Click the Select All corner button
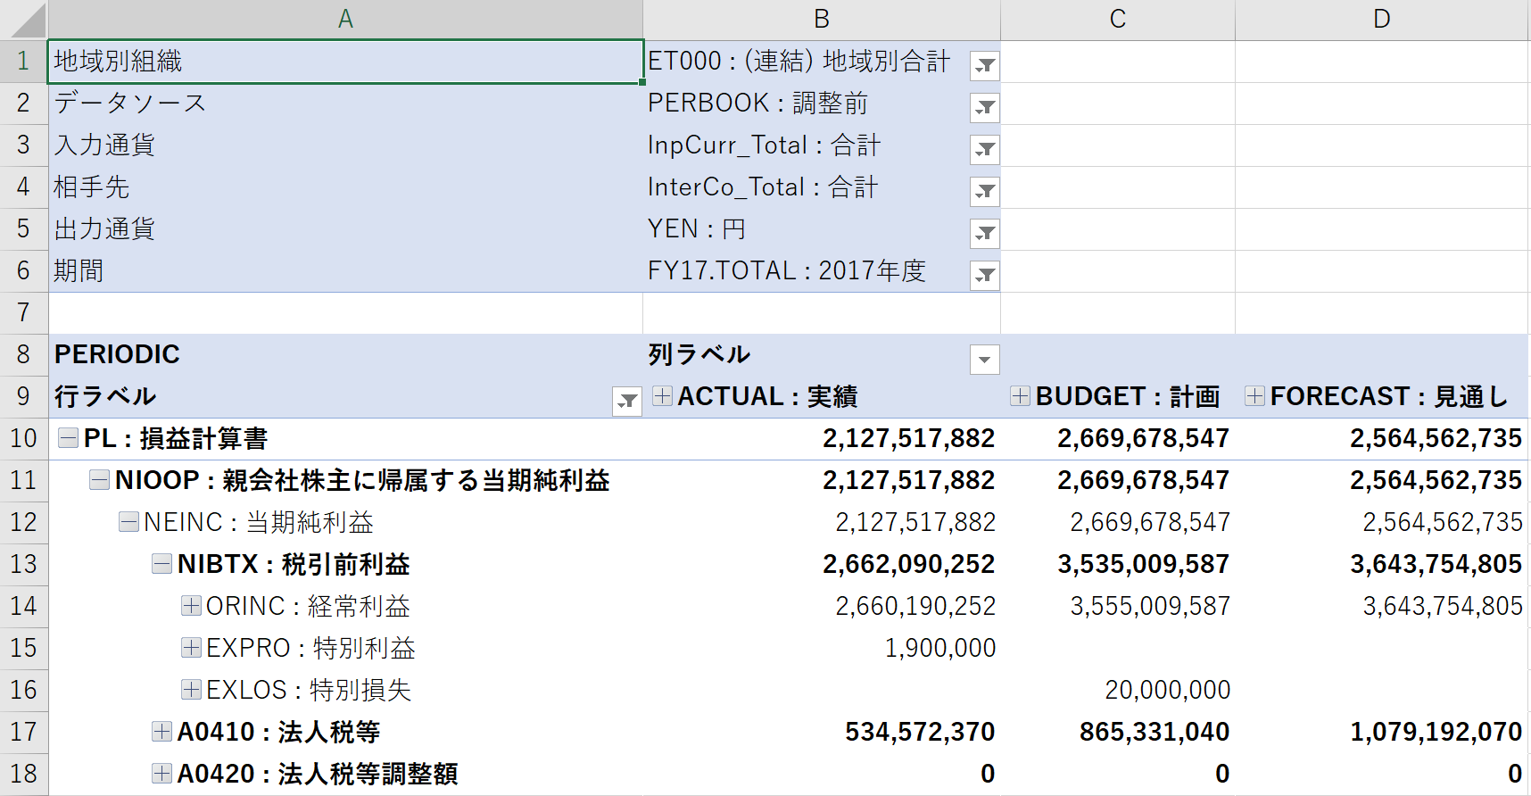The width and height of the screenshot is (1531, 796). coord(24,19)
